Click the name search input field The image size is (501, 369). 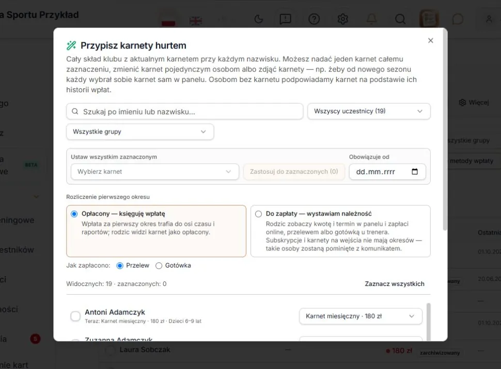185,112
